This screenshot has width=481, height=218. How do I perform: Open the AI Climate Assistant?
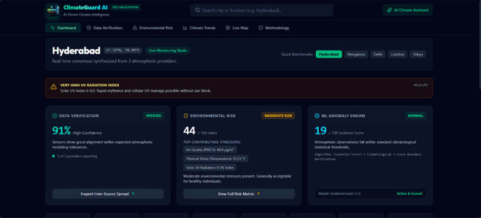[408, 10]
